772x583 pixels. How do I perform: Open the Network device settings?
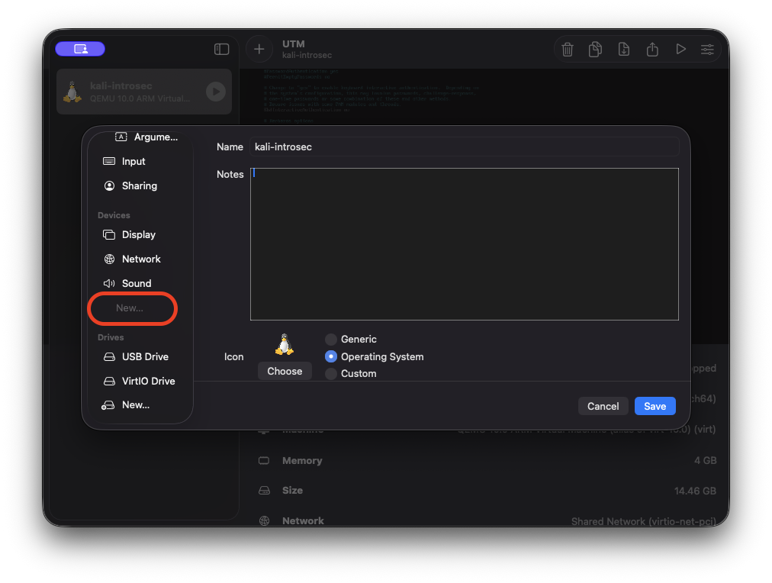140,259
